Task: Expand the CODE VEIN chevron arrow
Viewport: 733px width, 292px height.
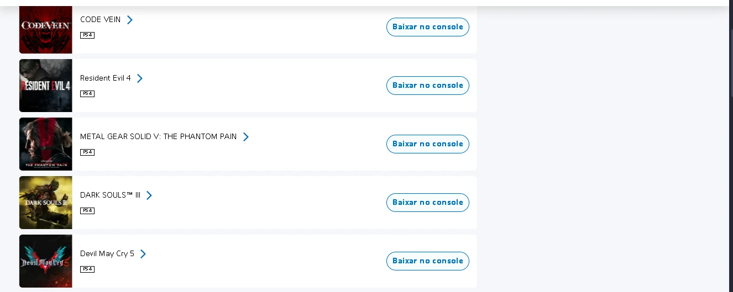Action: click(x=130, y=20)
